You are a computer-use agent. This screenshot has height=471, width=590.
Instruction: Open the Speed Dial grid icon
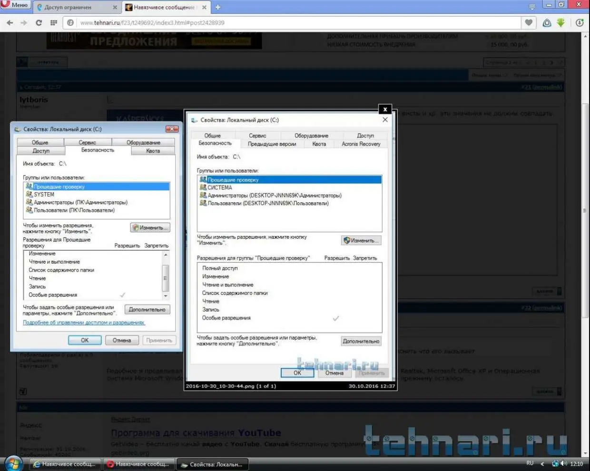[x=54, y=22]
